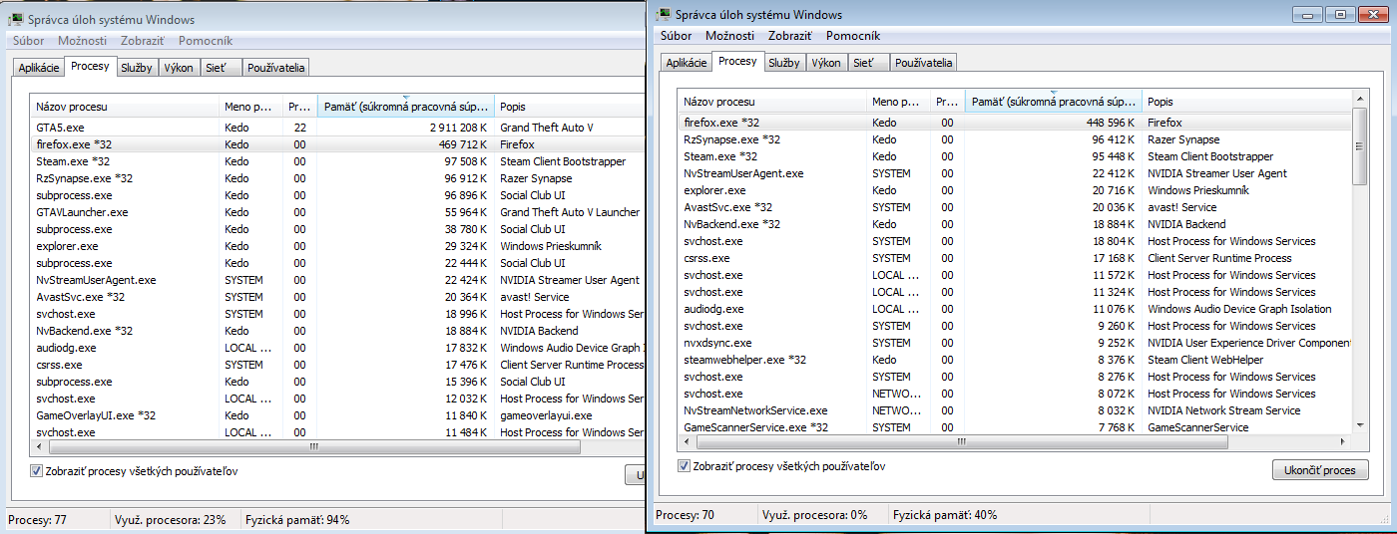Toggle 'Zobraziť procesy všetkých používateľov' in right window
Screen dimensions: 1397x534
(685, 466)
